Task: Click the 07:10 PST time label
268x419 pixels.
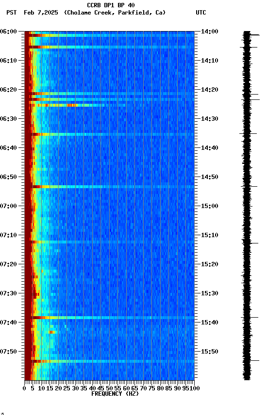Action: (8, 235)
